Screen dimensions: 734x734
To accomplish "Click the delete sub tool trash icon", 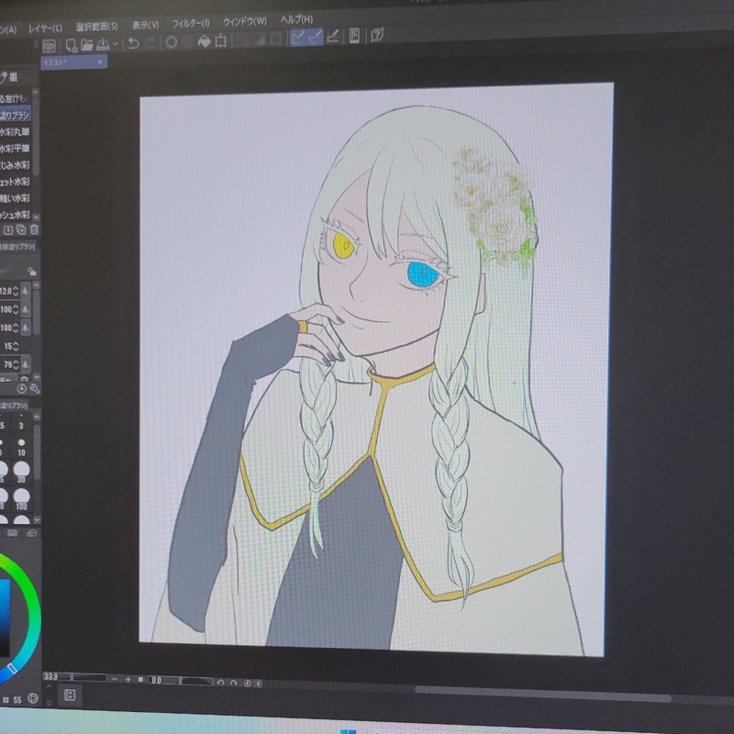I will [x=34, y=229].
